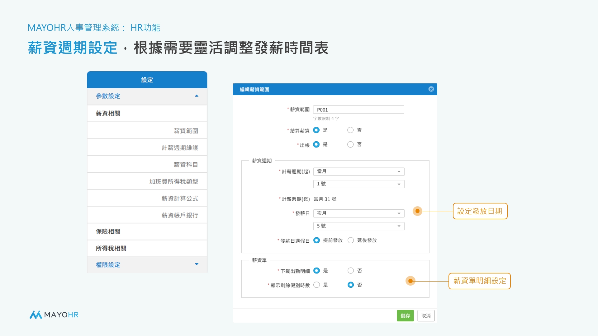Open the 5 號 payday dropdown
598x336 pixels.
pos(359,226)
